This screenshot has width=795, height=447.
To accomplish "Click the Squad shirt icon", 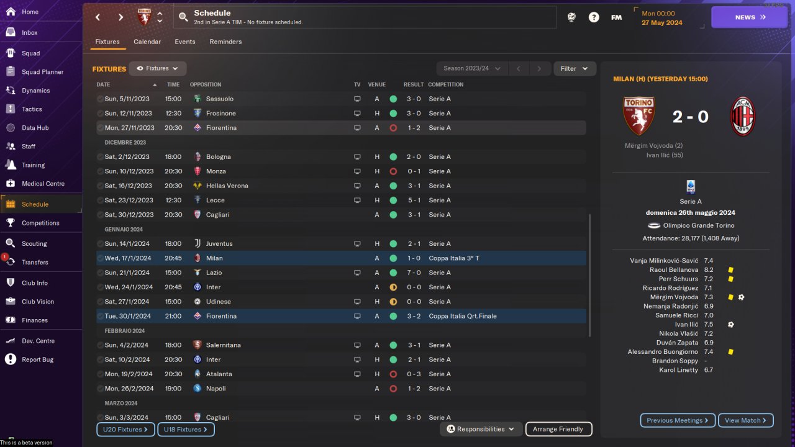I will pos(11,53).
